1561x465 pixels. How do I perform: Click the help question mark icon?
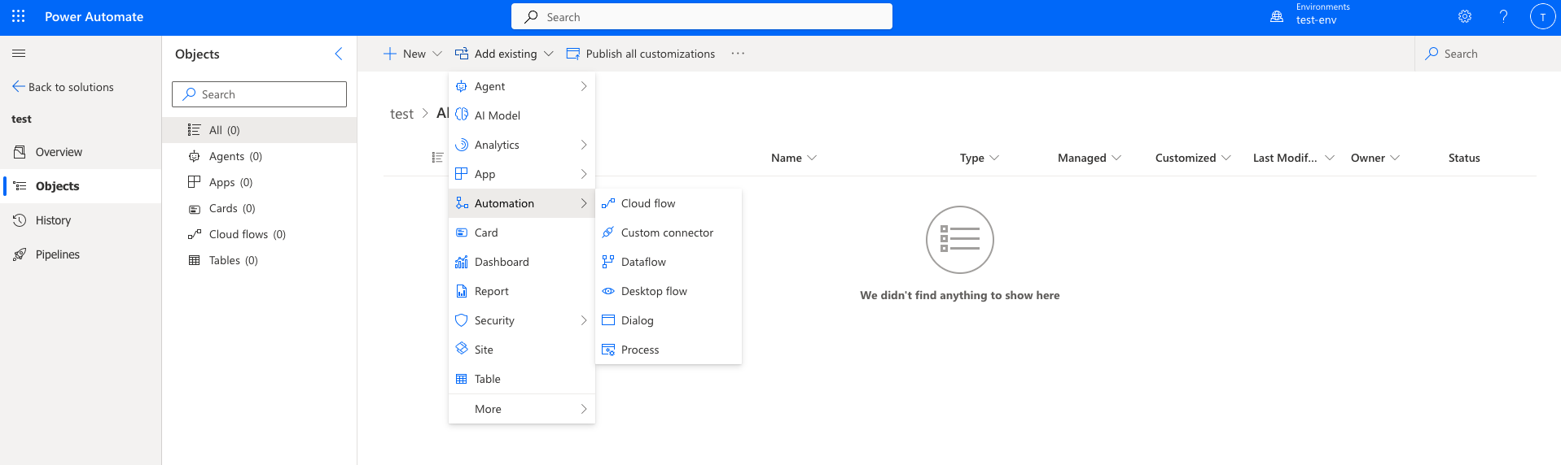pos(1503,16)
